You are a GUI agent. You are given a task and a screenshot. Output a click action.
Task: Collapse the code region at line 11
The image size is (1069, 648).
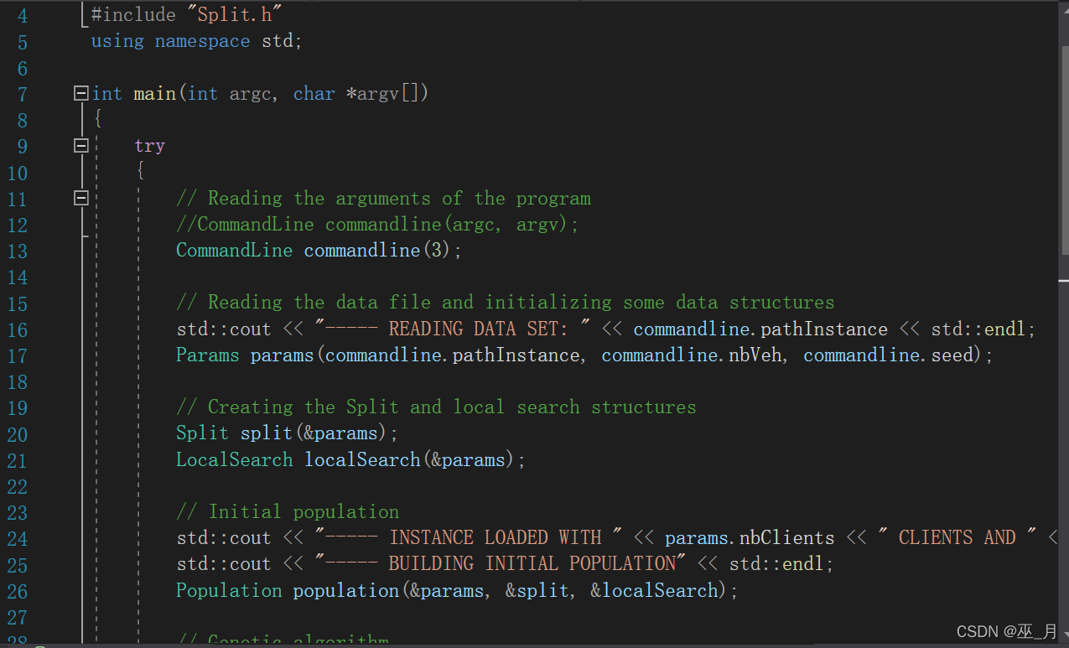(x=80, y=198)
